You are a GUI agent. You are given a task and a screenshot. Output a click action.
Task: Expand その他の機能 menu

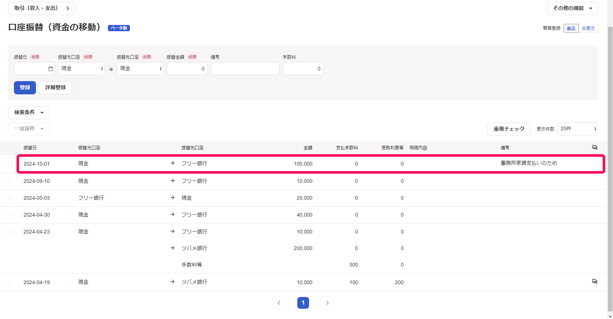pos(572,8)
